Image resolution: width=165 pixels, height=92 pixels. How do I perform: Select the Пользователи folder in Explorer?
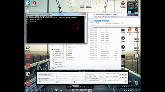(71, 46)
